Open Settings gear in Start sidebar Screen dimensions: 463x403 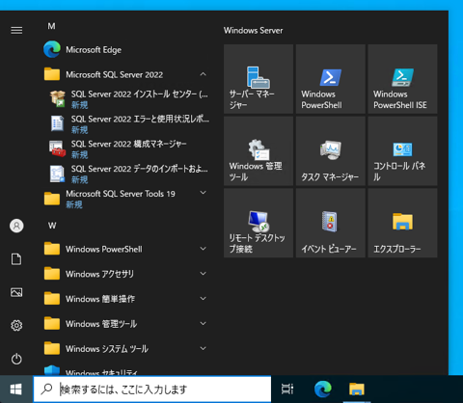point(16,326)
